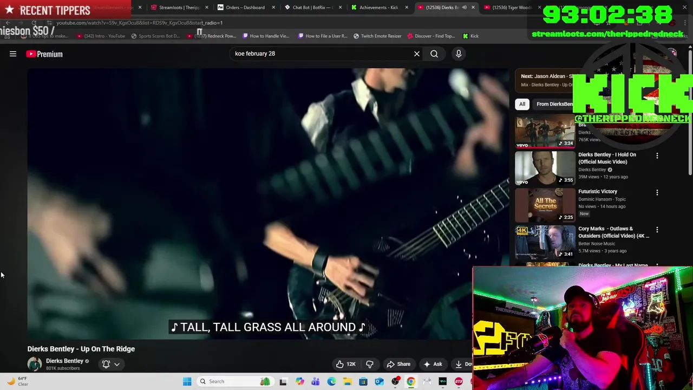Open Microsoft Teams on the taskbar

coord(315,381)
